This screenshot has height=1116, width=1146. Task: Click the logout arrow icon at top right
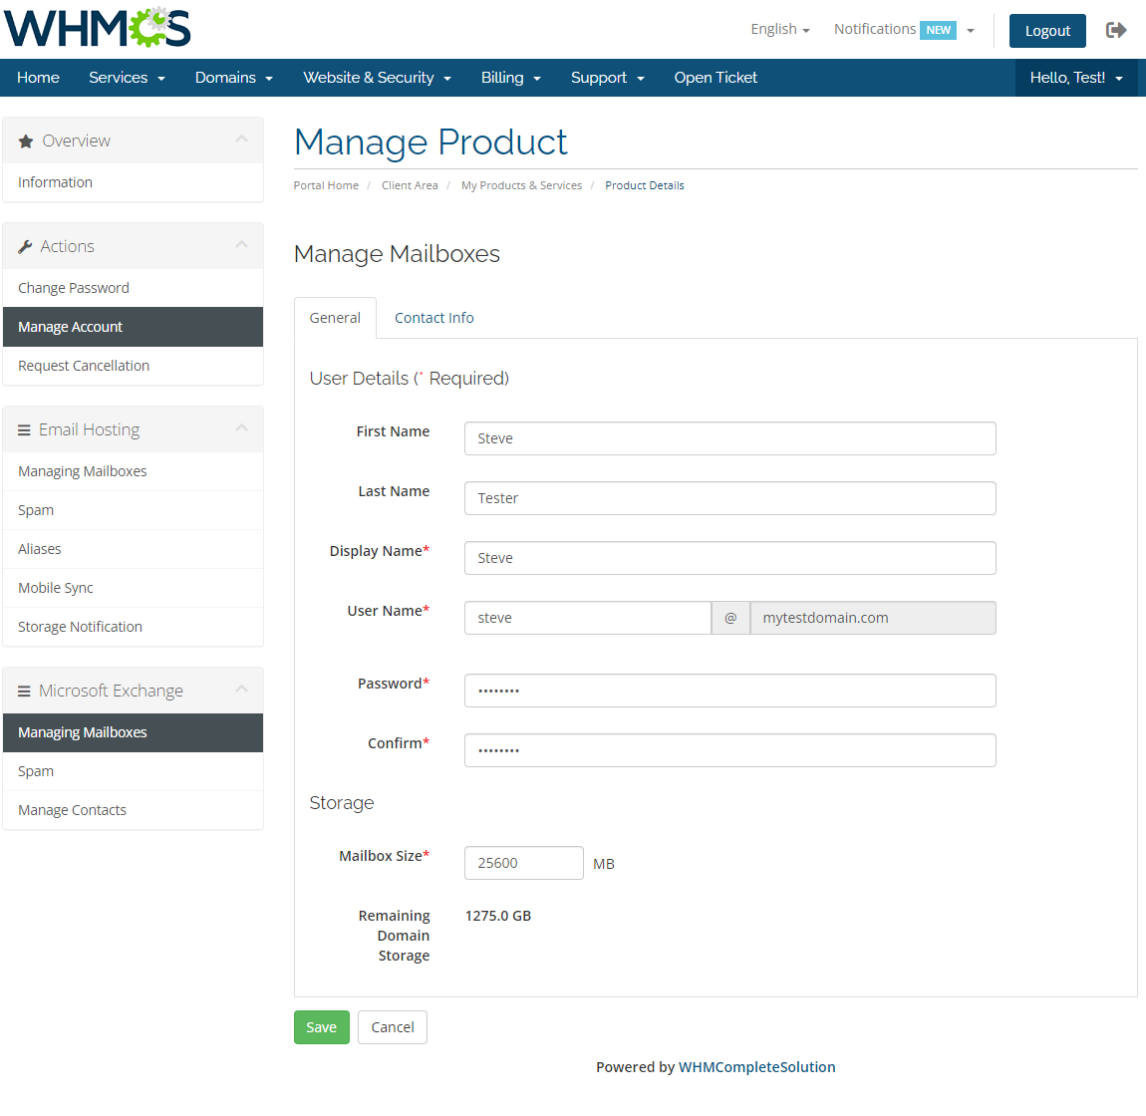1115,30
